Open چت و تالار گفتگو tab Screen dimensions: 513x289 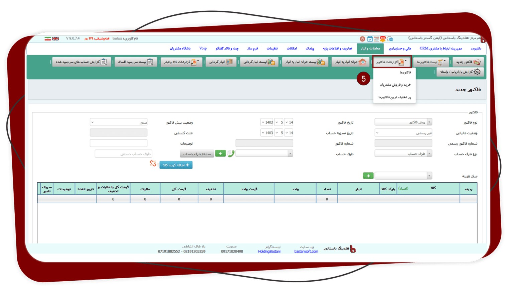pos(227,49)
